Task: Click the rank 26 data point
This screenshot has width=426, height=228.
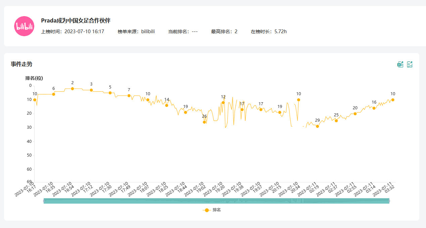Action: click(204, 122)
